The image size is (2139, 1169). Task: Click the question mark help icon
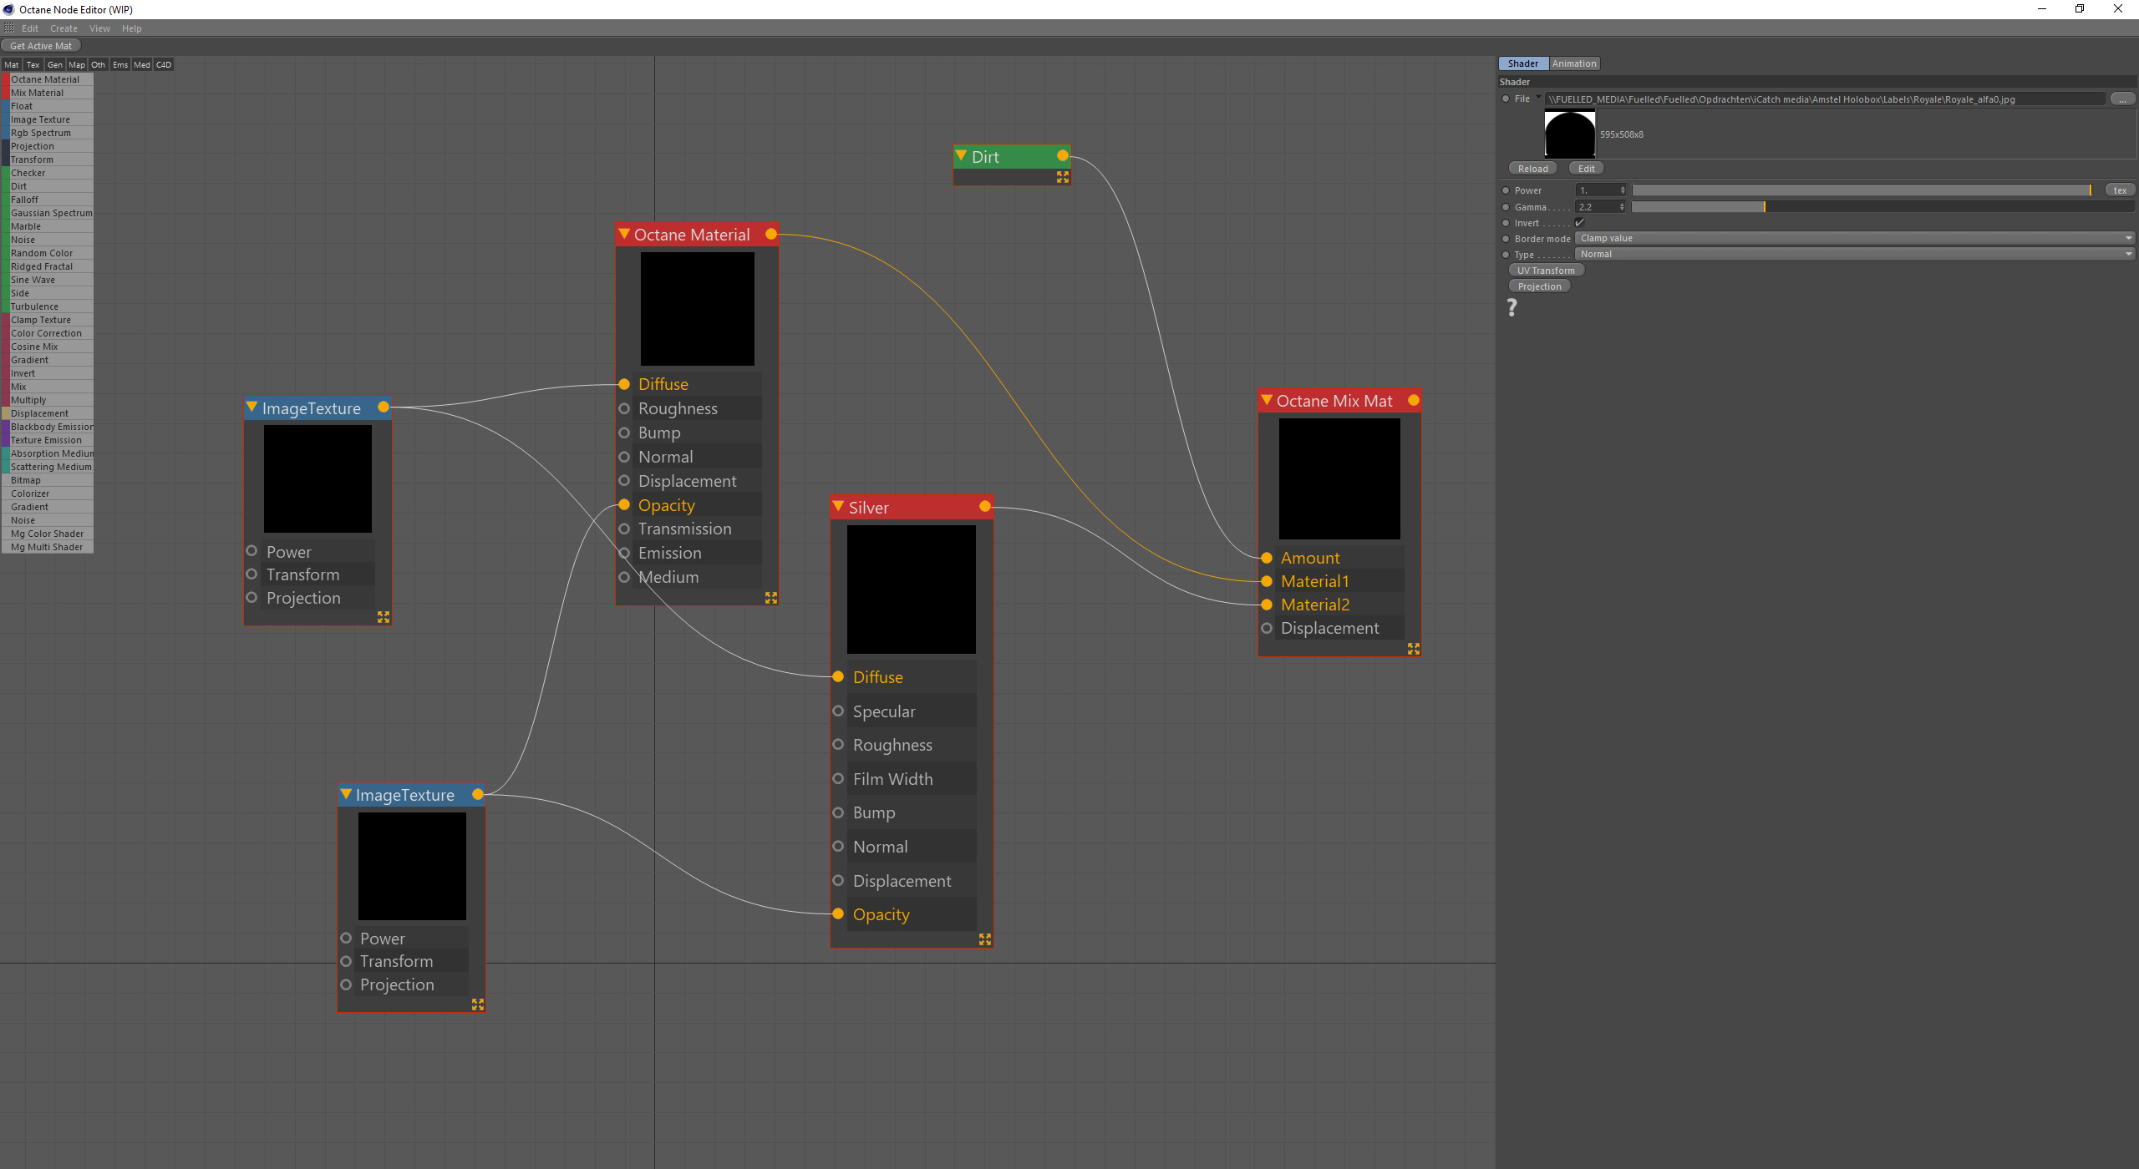1512,308
